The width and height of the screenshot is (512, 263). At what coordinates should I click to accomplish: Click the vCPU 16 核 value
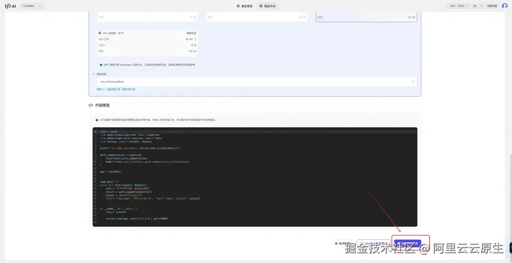tap(193, 45)
